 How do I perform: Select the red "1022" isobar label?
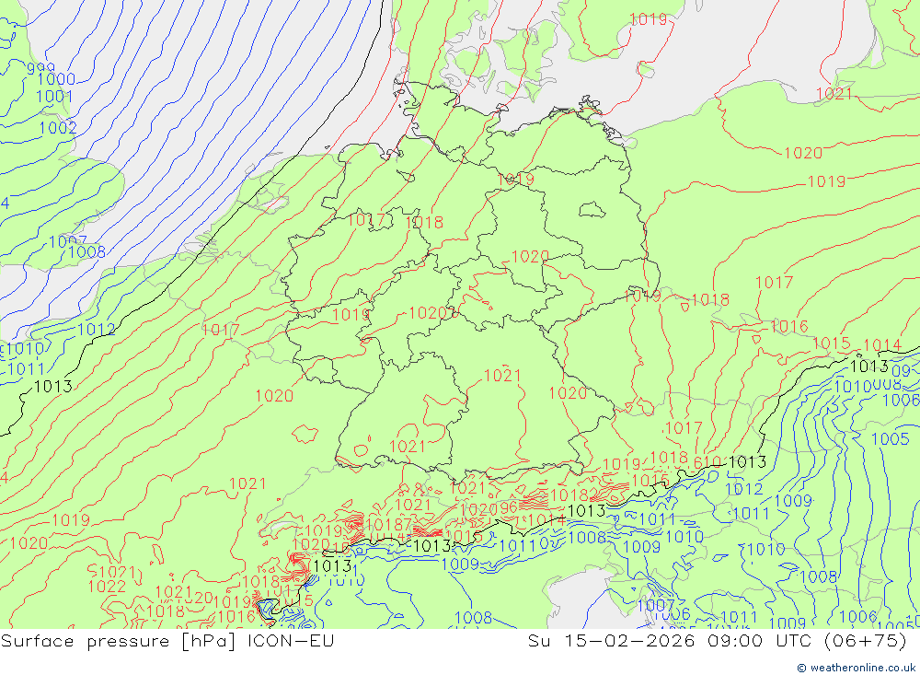point(107,587)
